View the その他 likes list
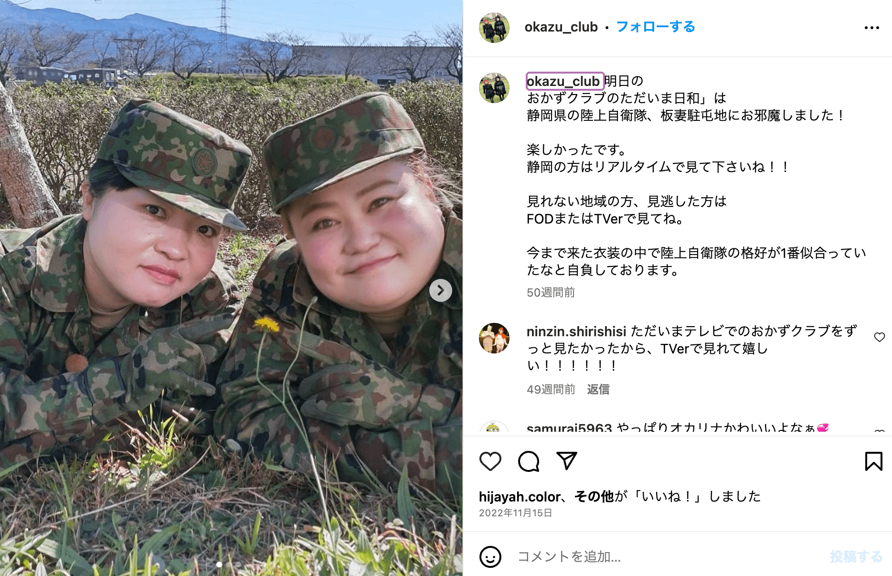 tap(594, 497)
